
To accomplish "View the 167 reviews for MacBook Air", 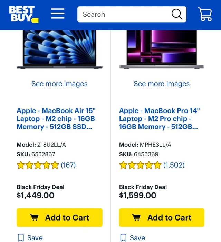I will 68,165.
